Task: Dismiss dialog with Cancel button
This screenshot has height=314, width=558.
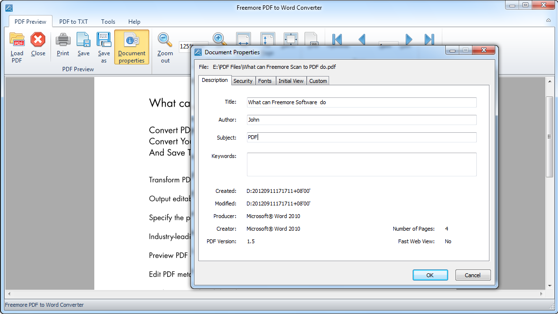Action: coord(472,275)
